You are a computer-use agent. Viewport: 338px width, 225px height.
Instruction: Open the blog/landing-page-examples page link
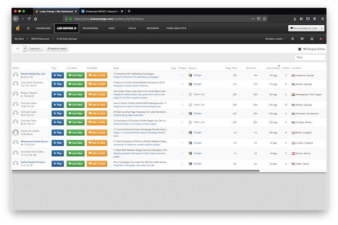tap(128, 115)
